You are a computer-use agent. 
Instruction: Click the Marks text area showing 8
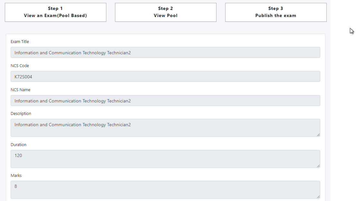(165, 190)
